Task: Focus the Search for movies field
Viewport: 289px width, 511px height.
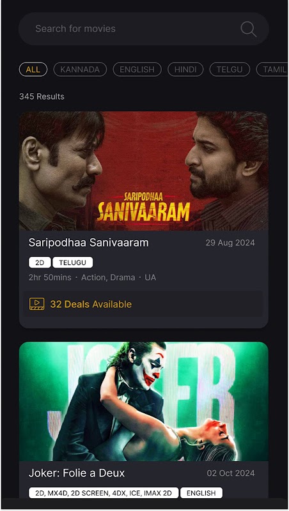Action: (x=144, y=29)
